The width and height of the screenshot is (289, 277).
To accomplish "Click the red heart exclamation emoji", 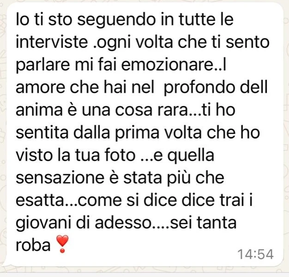I will coord(62,244).
